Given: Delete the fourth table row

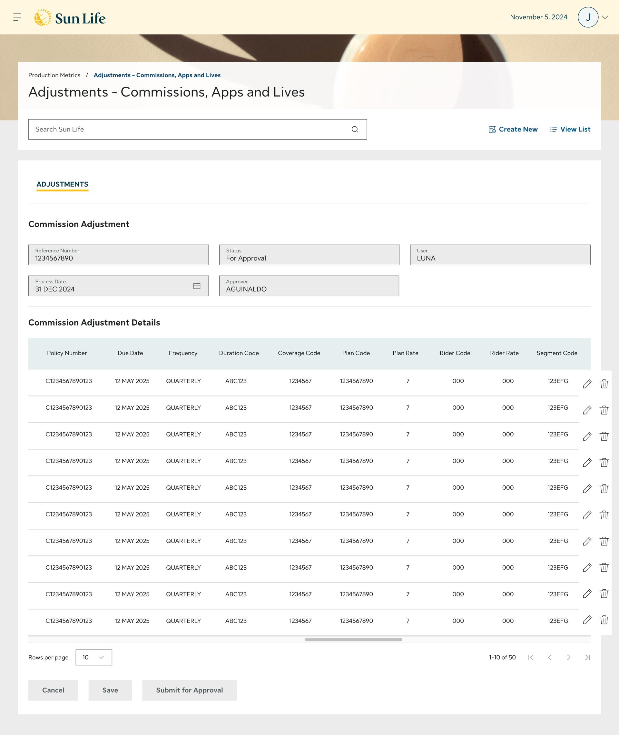Looking at the screenshot, I should pos(604,462).
